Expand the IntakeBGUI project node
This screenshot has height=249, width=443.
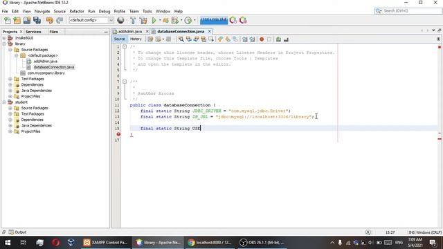click(x=4, y=38)
